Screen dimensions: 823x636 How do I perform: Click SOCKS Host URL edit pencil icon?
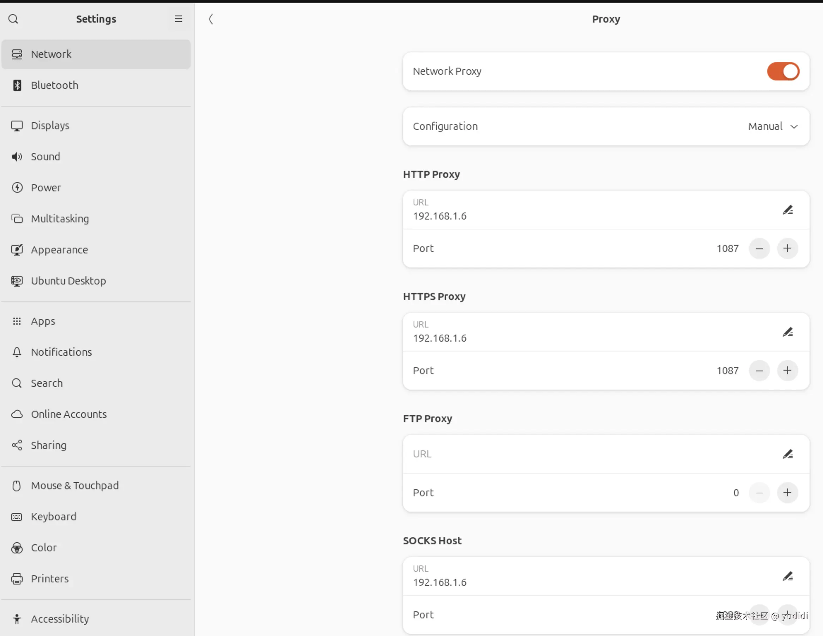click(788, 576)
